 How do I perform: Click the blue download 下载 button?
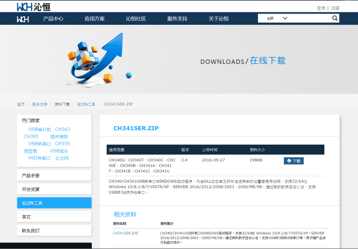point(294,161)
